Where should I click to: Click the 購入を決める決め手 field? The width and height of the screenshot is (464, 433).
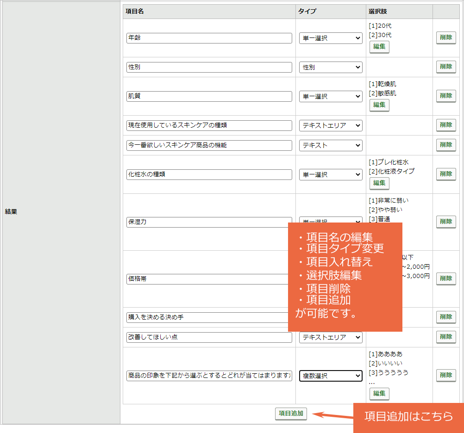(x=207, y=317)
